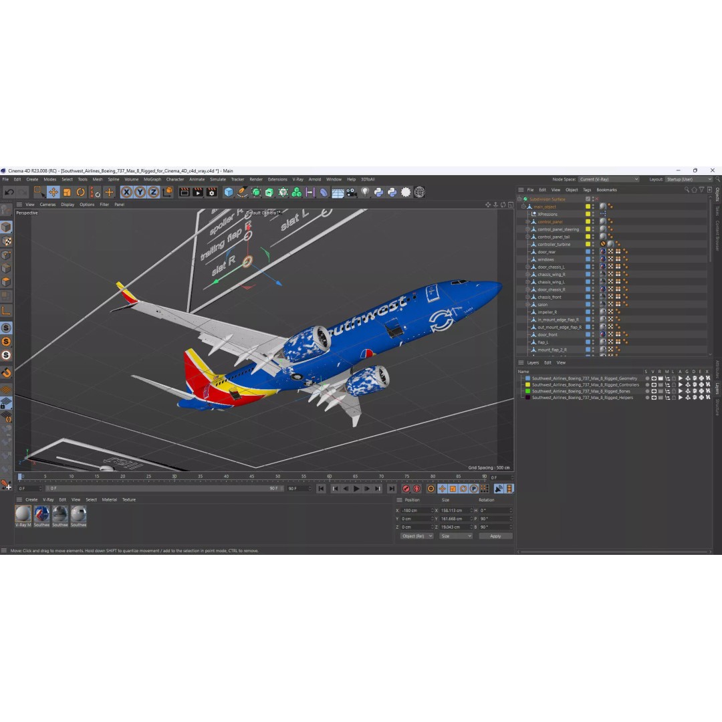
Task: Search objects with magnifier icon
Action: (687, 190)
